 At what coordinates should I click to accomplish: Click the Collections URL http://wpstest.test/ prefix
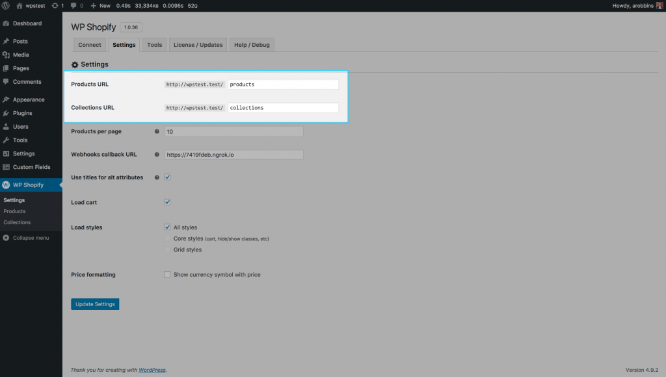(194, 107)
